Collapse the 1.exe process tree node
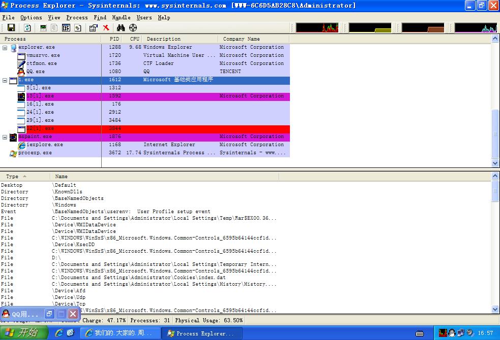 [x=5, y=80]
